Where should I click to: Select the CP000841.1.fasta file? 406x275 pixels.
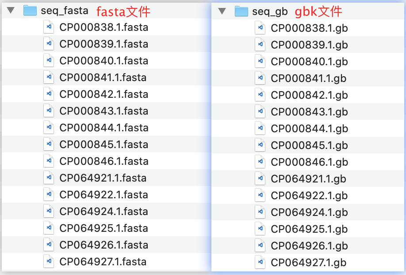[x=103, y=78]
